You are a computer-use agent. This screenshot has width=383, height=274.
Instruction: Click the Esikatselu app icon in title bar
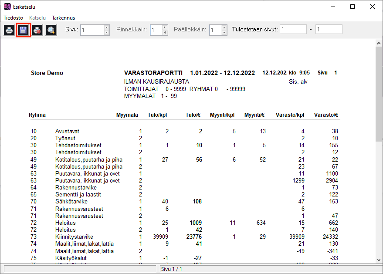coord(7,7)
